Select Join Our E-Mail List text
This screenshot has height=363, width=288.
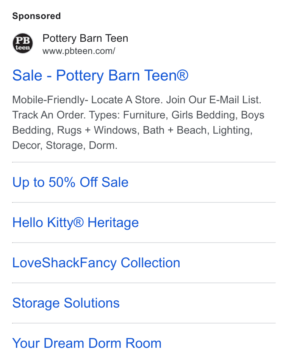214,100
